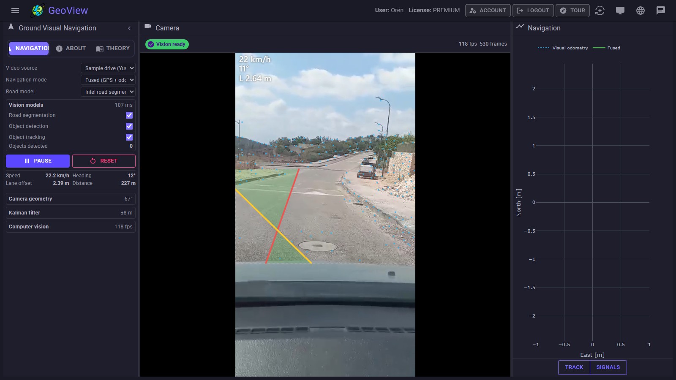The height and width of the screenshot is (380, 676).
Task: Click the navigation arrow icon beside panel title
Action: point(11,27)
